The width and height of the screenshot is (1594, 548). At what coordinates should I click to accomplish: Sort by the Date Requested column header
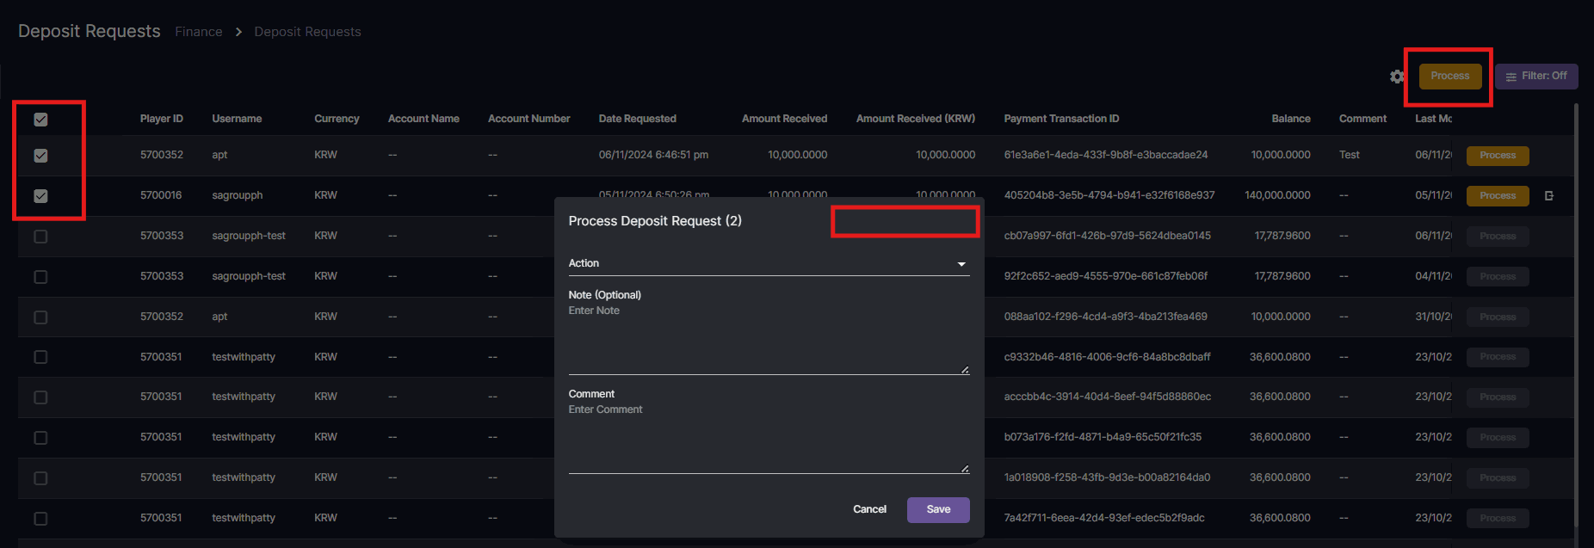click(638, 119)
